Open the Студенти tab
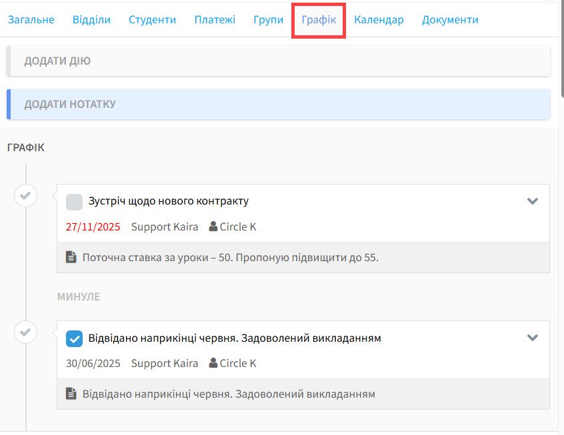This screenshot has width=564, height=435. tap(152, 20)
